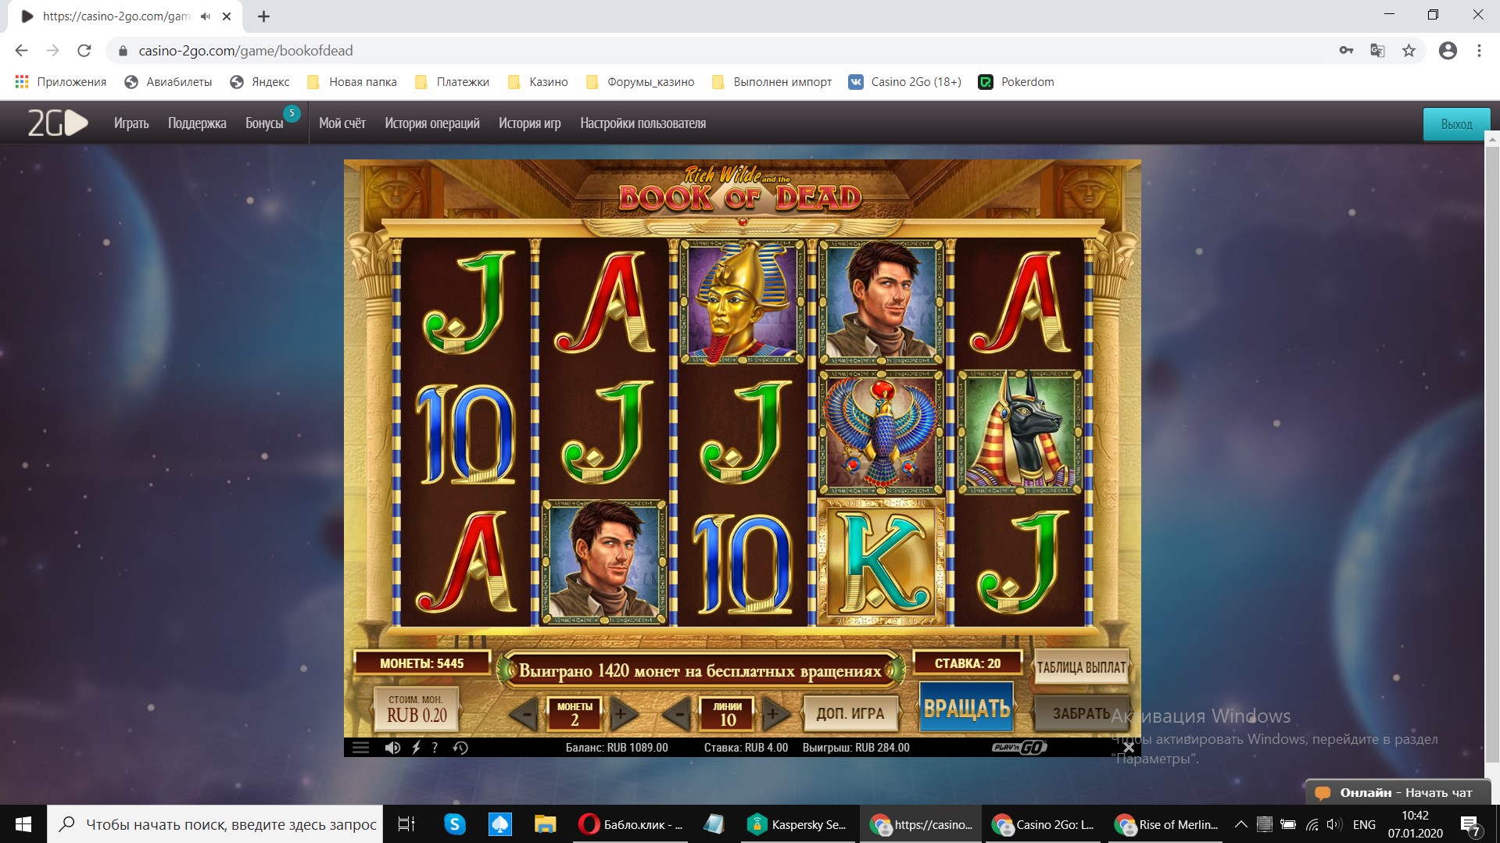Image resolution: width=1500 pixels, height=843 pixels.
Task: Open the Казино bookmark folder
Action: pos(538,82)
